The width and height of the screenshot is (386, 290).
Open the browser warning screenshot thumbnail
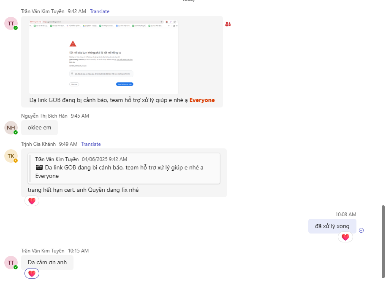(x=103, y=57)
